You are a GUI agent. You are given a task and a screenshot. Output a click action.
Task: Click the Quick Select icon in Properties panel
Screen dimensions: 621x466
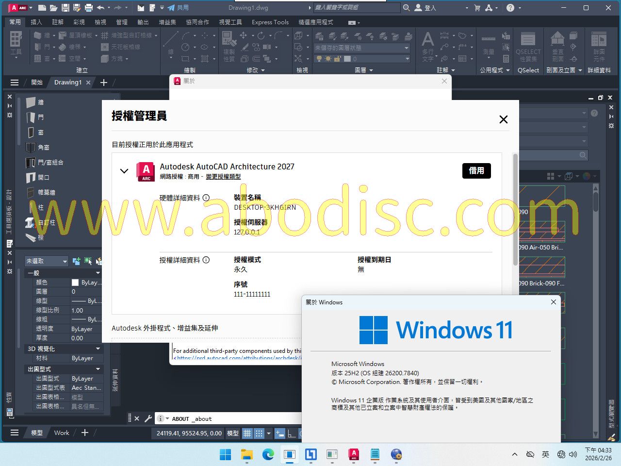[x=88, y=261]
